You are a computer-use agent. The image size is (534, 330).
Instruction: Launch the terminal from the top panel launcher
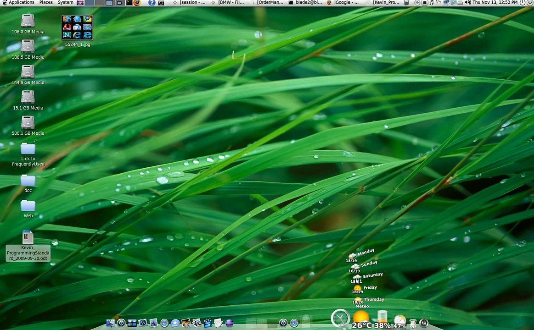coord(129,3)
